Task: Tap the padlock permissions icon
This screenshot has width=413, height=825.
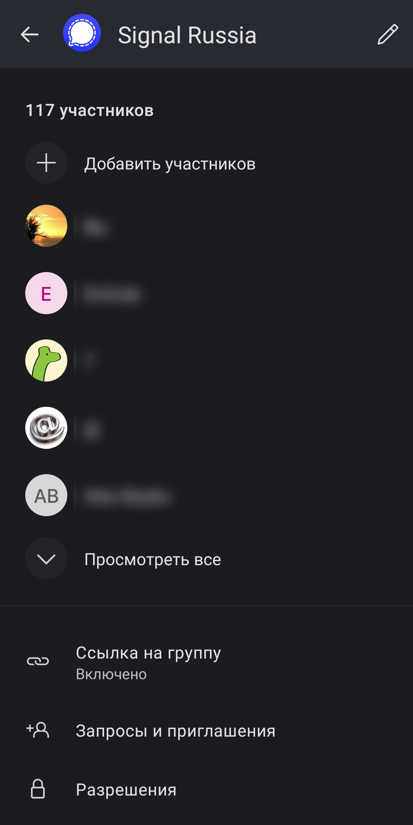Action: 38,789
